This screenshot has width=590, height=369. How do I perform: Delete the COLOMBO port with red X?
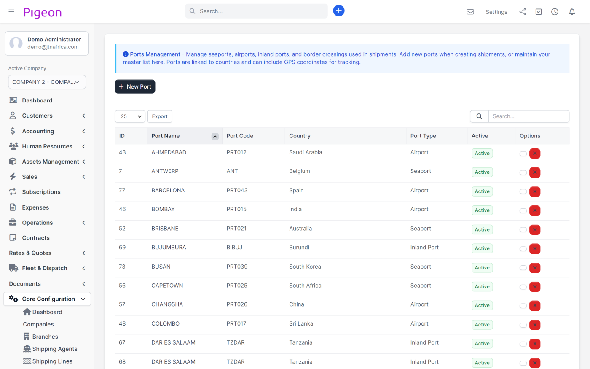(535, 325)
